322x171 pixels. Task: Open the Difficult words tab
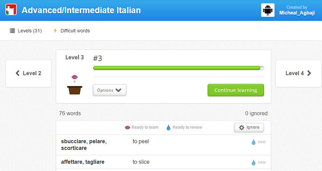[72, 31]
